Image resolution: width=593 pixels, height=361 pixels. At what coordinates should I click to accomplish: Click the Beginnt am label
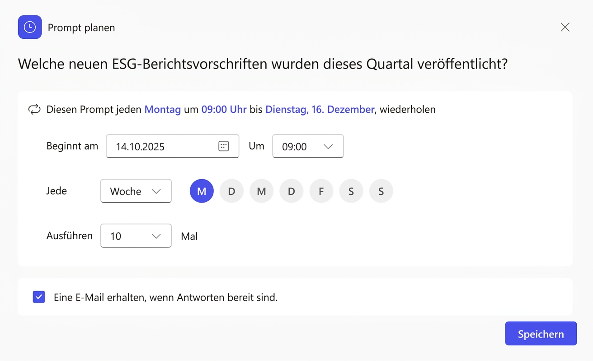click(72, 146)
